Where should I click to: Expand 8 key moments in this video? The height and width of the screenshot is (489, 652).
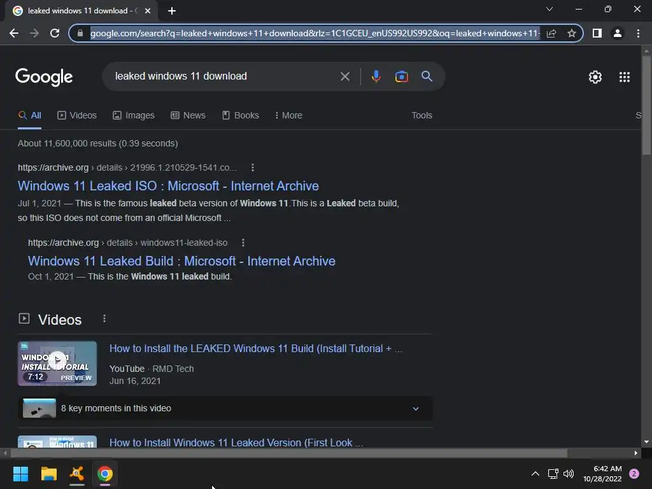415,408
